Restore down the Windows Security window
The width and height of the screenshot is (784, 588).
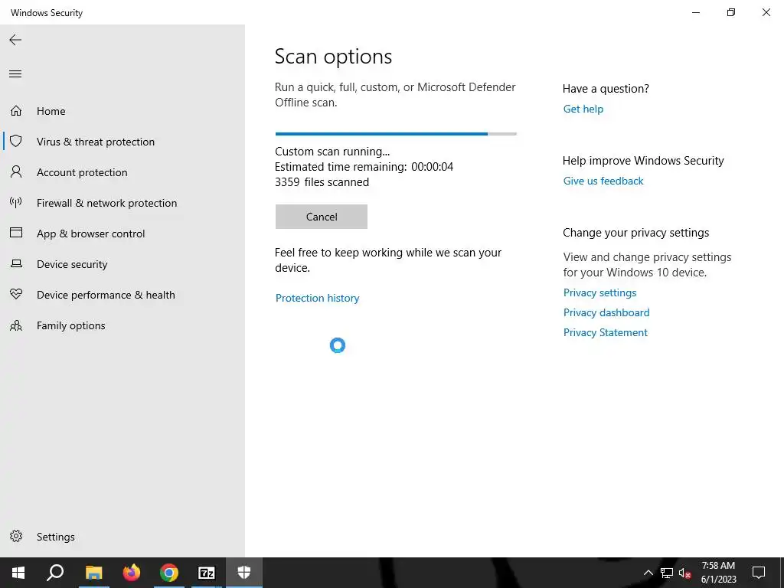(731, 12)
